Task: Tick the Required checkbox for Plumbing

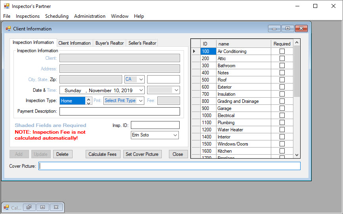Action: click(282, 123)
